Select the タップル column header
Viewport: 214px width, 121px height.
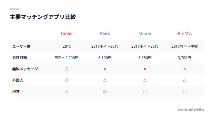[185, 33]
